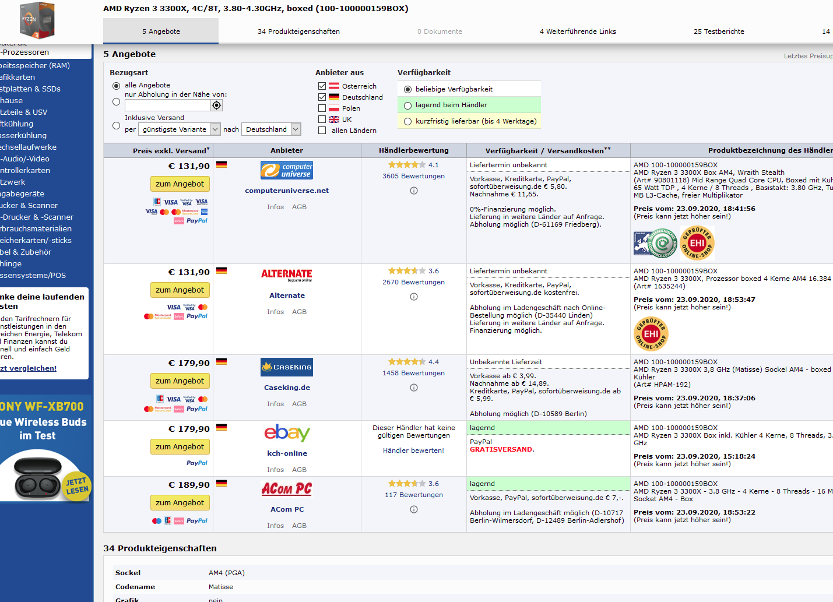
Task: Open '2670 Bewertungen' link
Action: click(413, 282)
